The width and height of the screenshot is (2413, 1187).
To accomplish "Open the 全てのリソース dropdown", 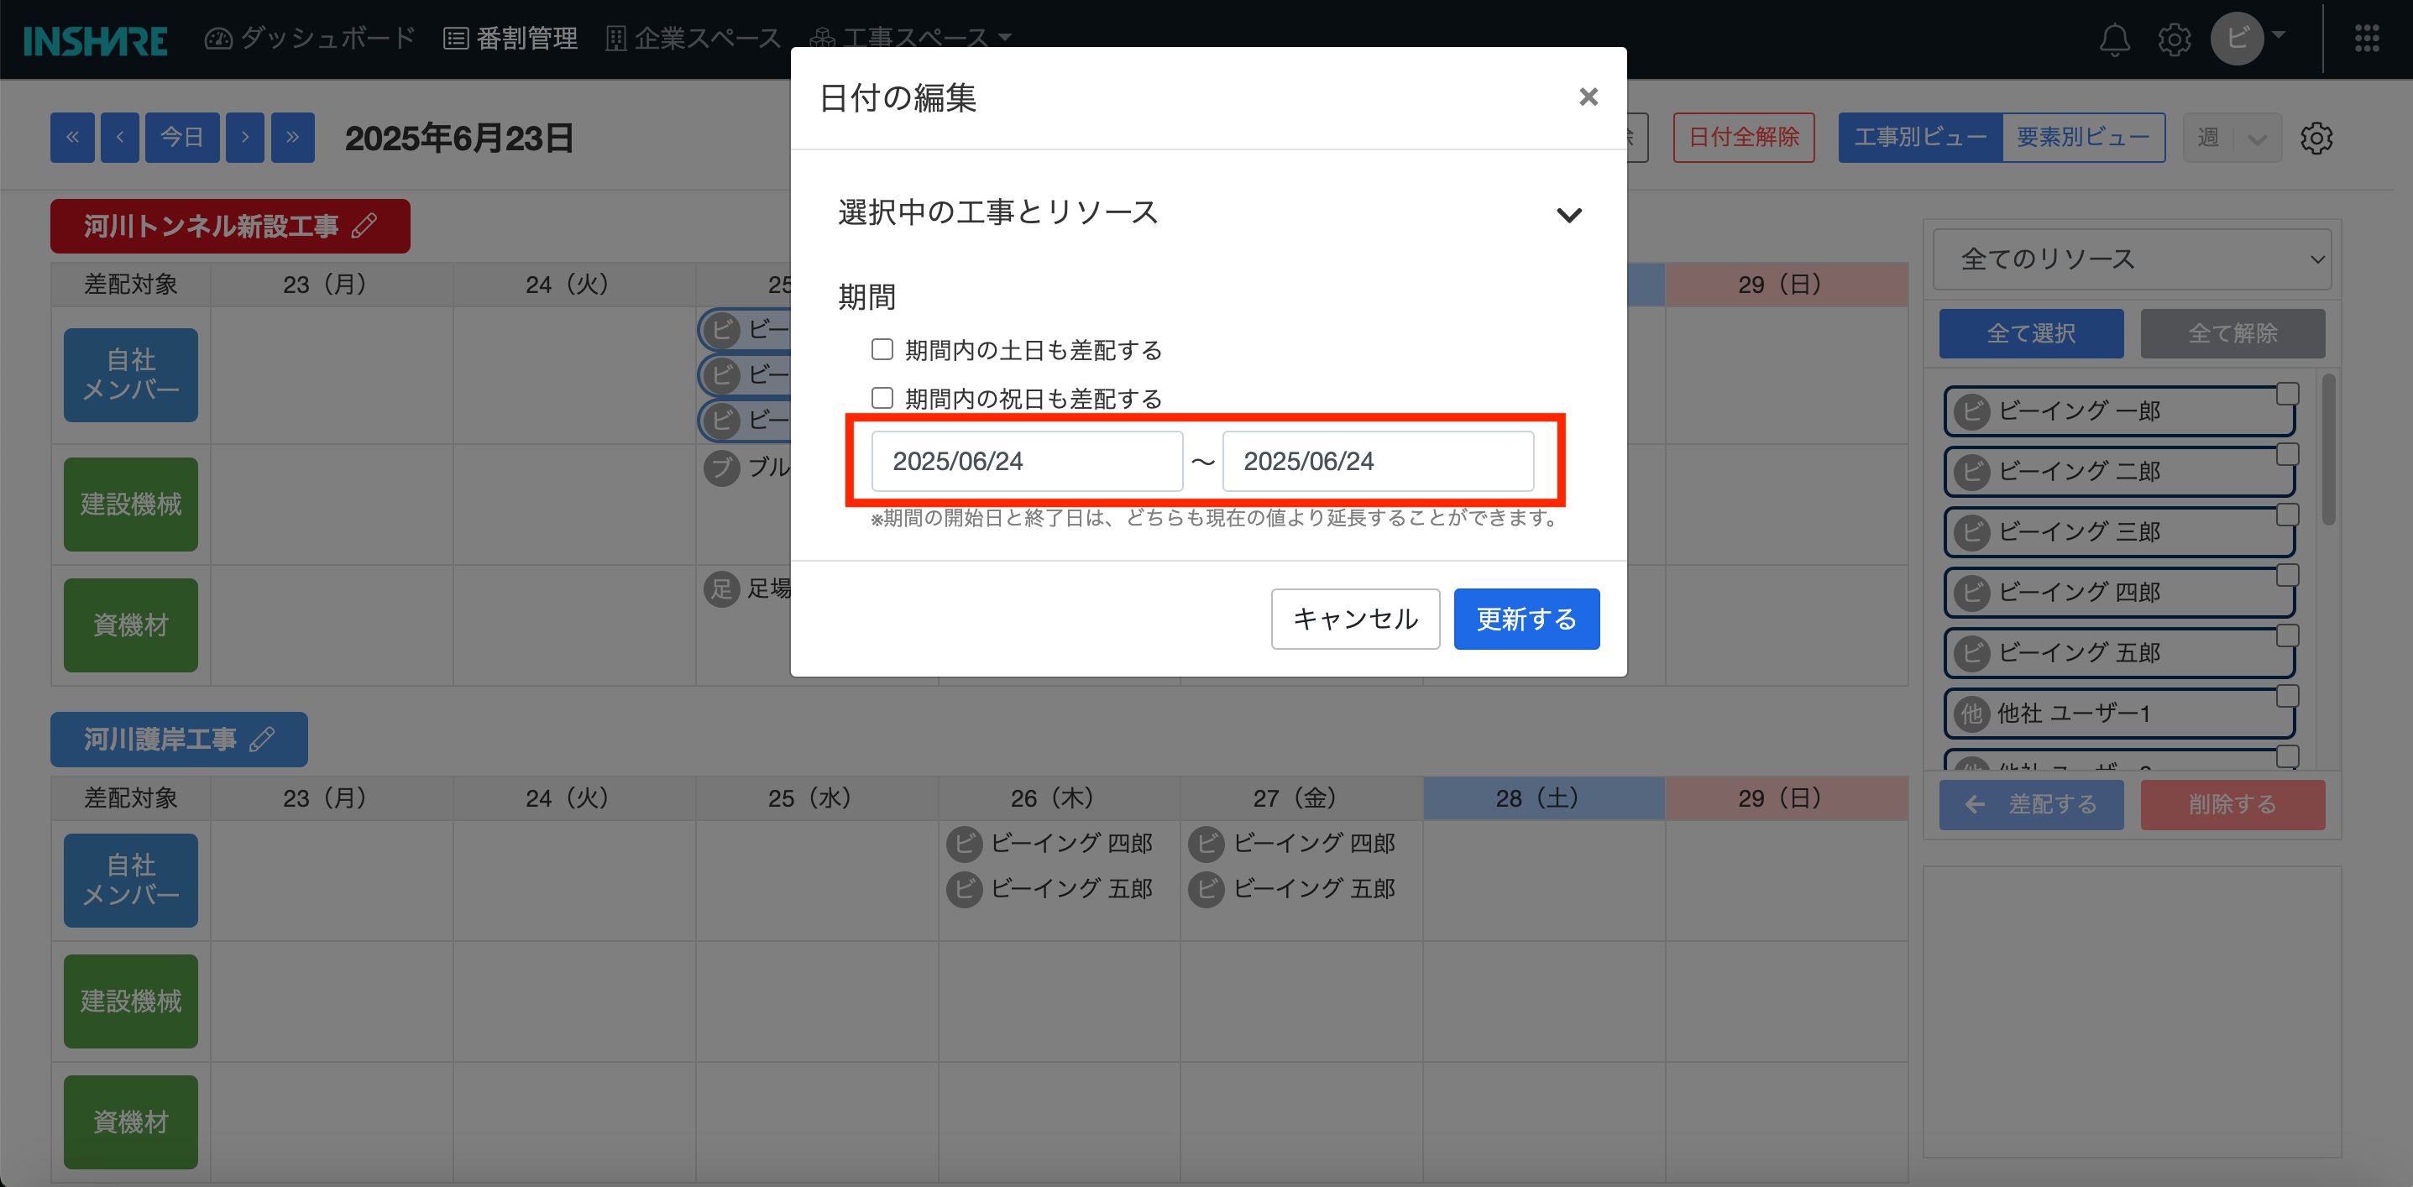I will point(2132,259).
